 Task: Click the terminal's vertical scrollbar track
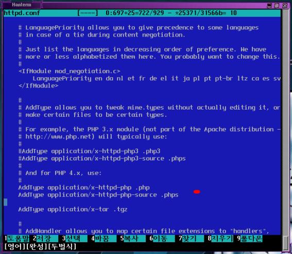coord(285,121)
